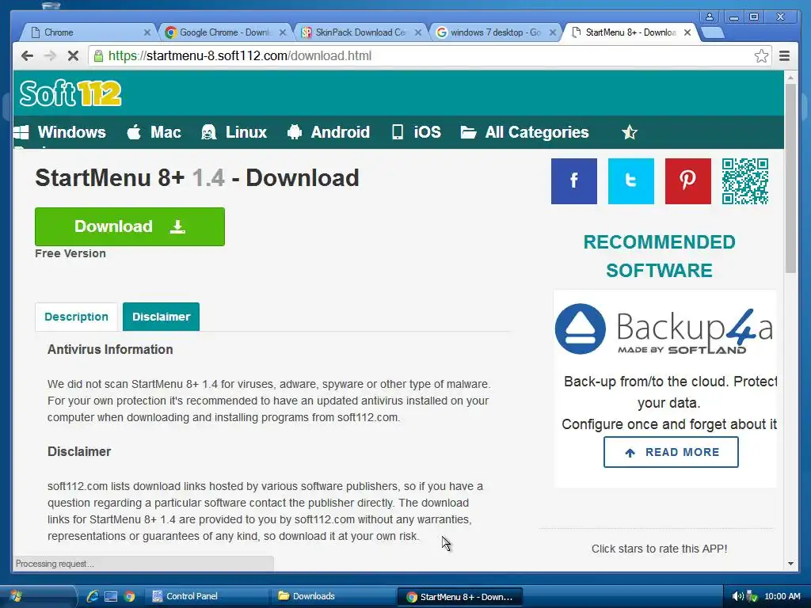Click the network tray icon beside the clock

pyautogui.click(x=752, y=596)
